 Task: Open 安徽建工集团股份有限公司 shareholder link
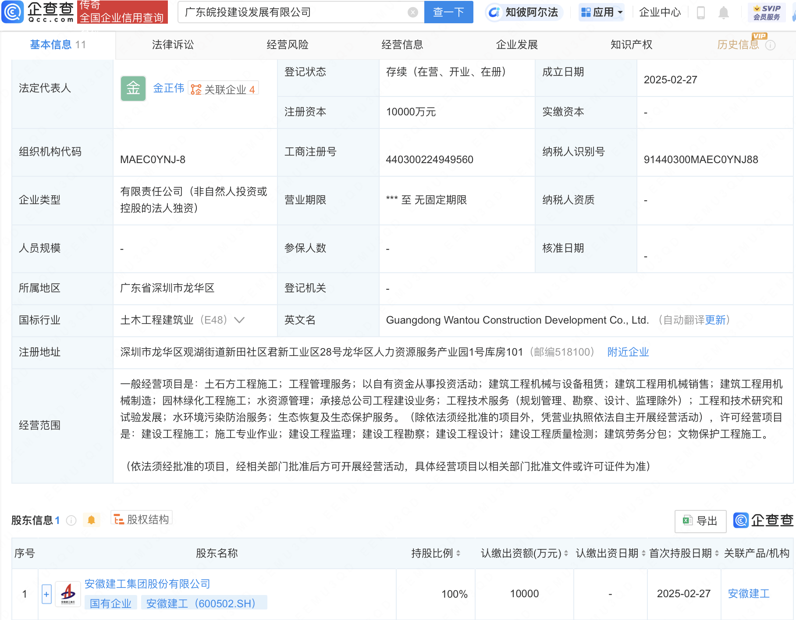click(x=147, y=584)
